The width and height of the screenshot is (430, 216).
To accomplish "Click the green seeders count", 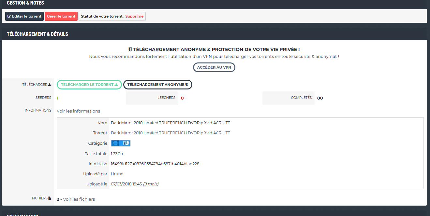I will point(57,98).
